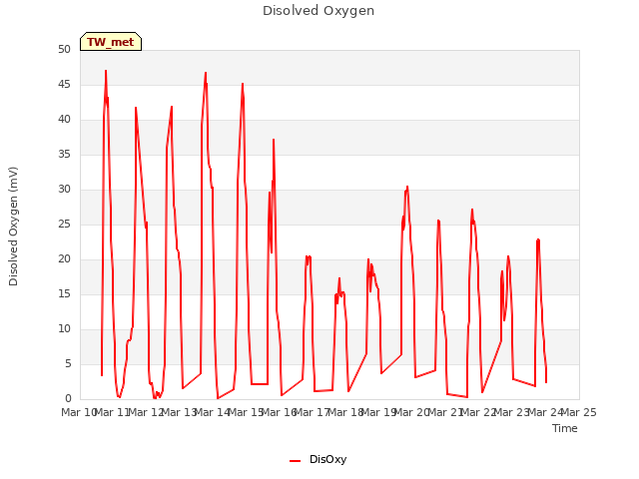Toggle the DisOxy legend entry
Screen dimensions: 639x479
click(x=318, y=459)
